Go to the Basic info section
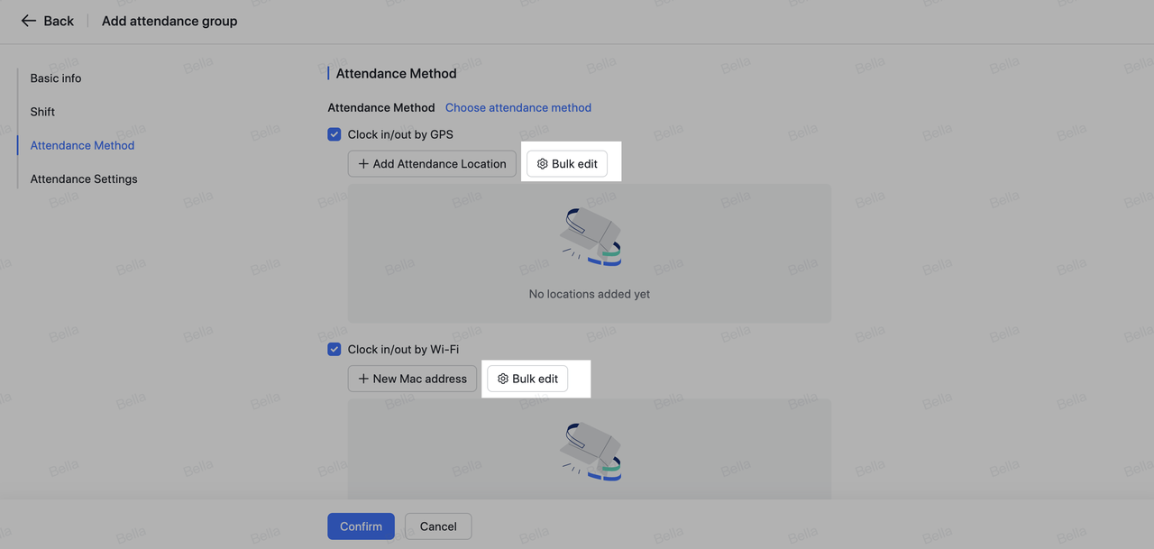The width and height of the screenshot is (1154, 549). [56, 78]
